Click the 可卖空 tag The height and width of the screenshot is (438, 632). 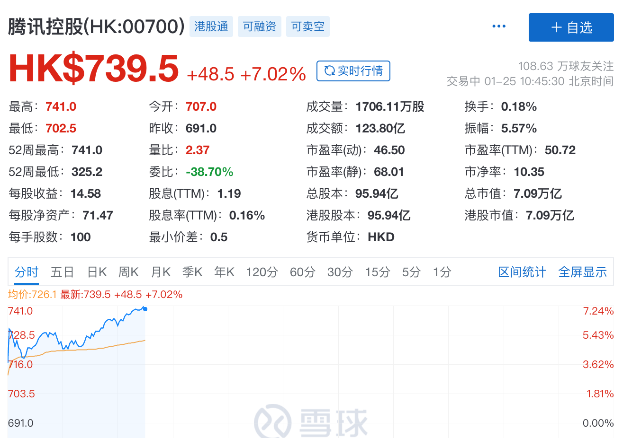308,26
